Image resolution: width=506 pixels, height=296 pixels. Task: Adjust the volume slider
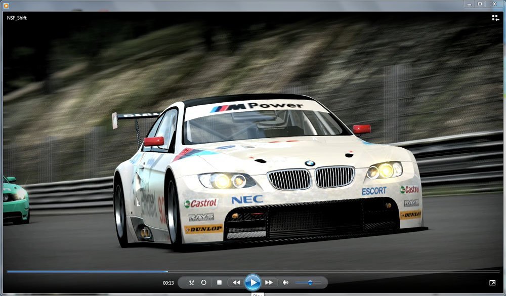click(308, 283)
